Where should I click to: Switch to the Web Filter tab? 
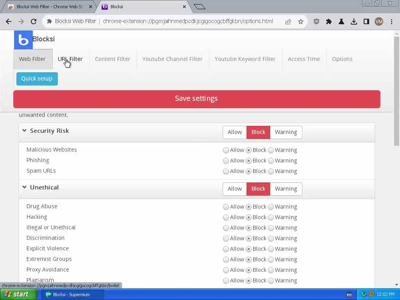(33, 59)
